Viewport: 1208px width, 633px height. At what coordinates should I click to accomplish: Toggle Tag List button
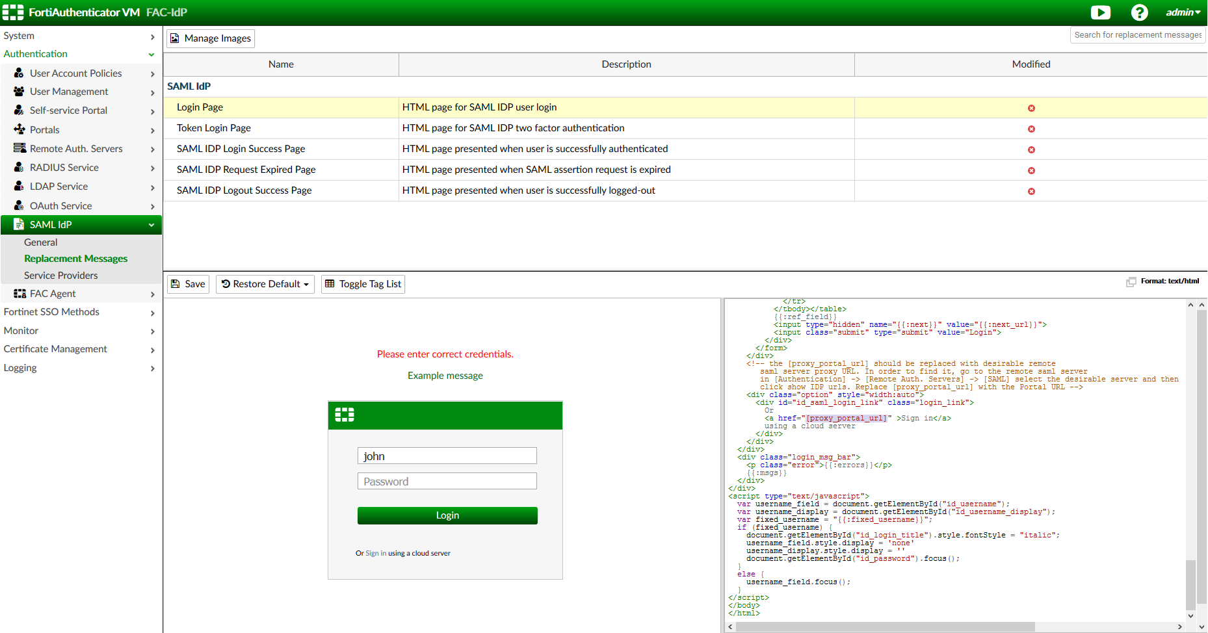tap(363, 284)
